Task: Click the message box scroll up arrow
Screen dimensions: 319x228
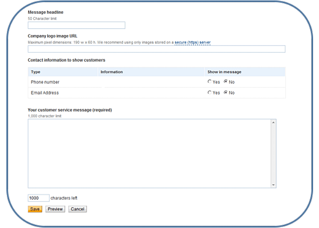Action: tap(273, 122)
